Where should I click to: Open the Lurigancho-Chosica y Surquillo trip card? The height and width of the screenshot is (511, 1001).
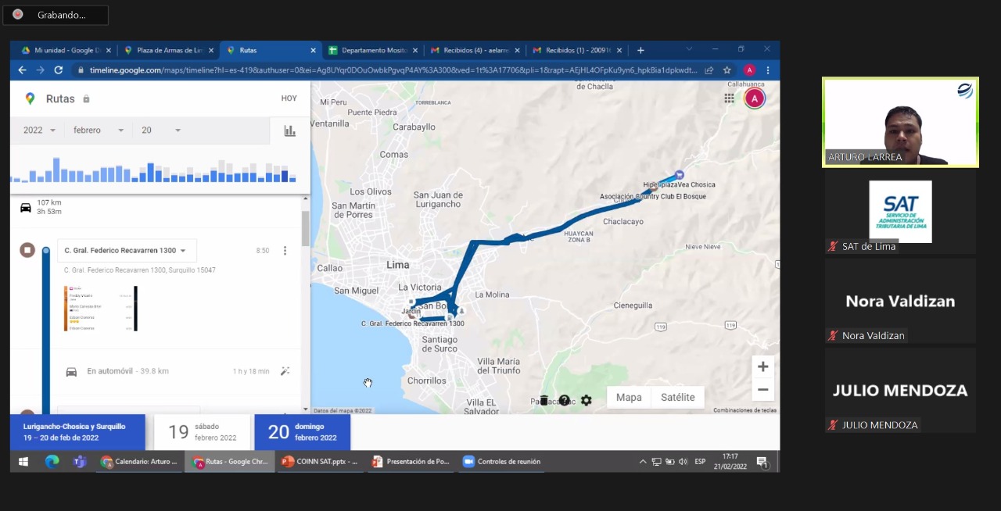pos(77,432)
